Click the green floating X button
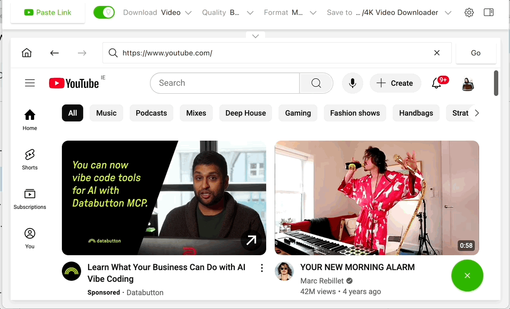510x309 pixels. click(x=467, y=275)
